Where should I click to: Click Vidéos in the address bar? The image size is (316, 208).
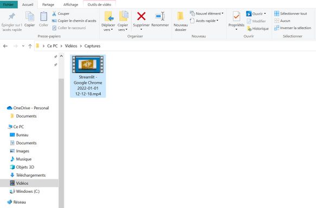tap(71, 46)
